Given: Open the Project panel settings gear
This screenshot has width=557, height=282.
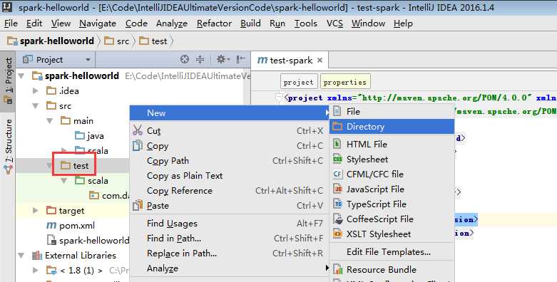Looking at the screenshot, I should tap(223, 59).
